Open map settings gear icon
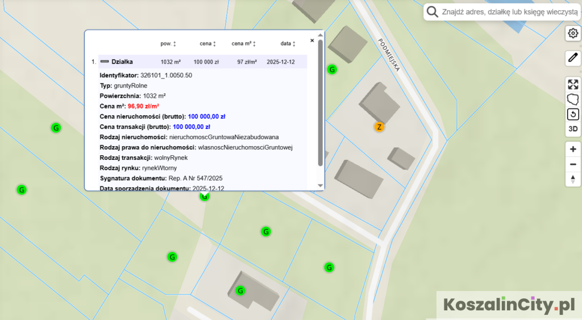This screenshot has width=582, height=320. point(573,34)
